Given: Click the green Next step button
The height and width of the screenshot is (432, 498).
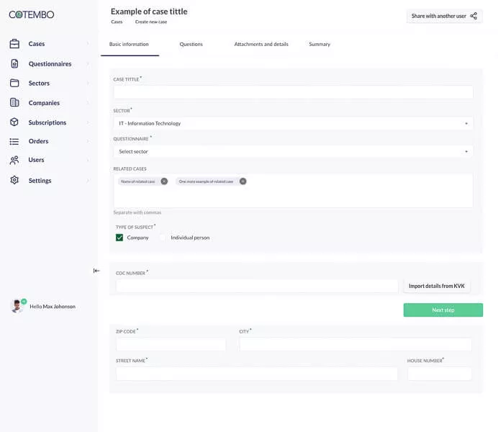Looking at the screenshot, I should pos(443,310).
